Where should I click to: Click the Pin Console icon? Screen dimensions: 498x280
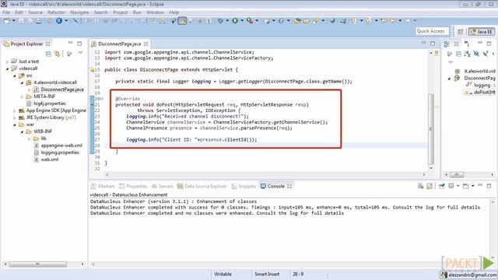coord(442,186)
